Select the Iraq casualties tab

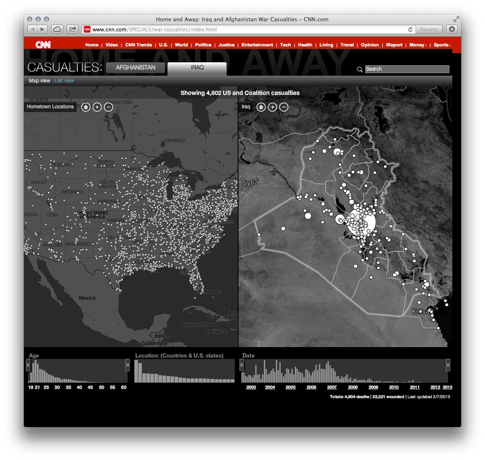[197, 68]
